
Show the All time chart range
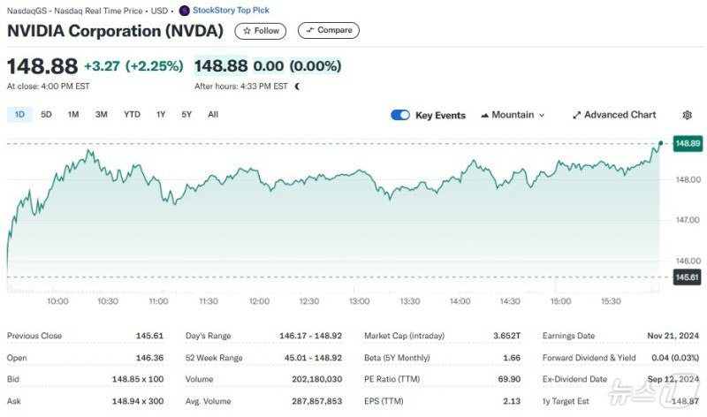213,115
